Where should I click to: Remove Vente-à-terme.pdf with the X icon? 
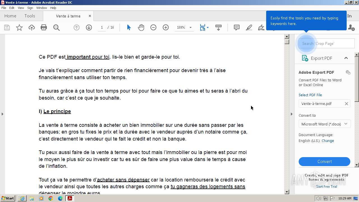pyautogui.click(x=346, y=104)
